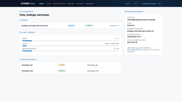Click the 2 / 20 databases count
Viewport: 182px width, 102px height.
tap(116, 49)
